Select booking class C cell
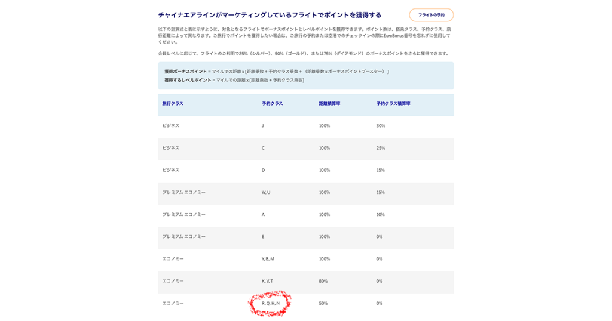The width and height of the screenshot is (612, 321). pos(263,148)
